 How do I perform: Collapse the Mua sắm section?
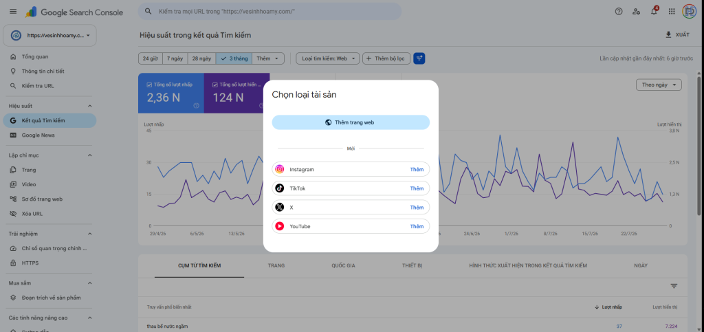click(89, 283)
